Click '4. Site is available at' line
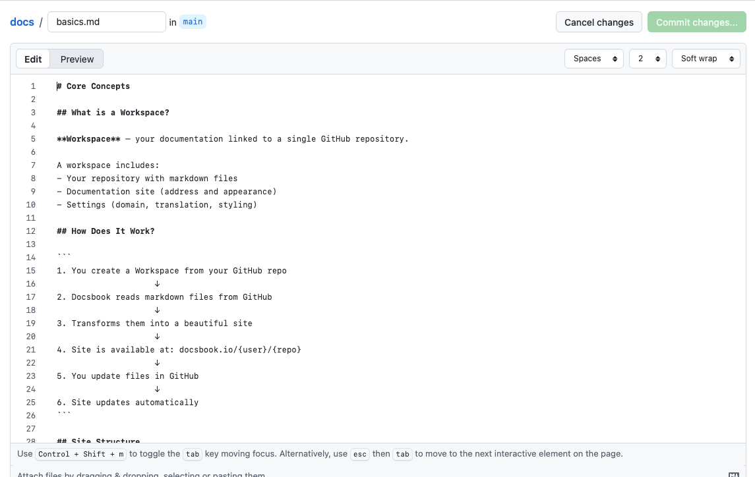Screen dimensions: 755x477 click(x=179, y=350)
